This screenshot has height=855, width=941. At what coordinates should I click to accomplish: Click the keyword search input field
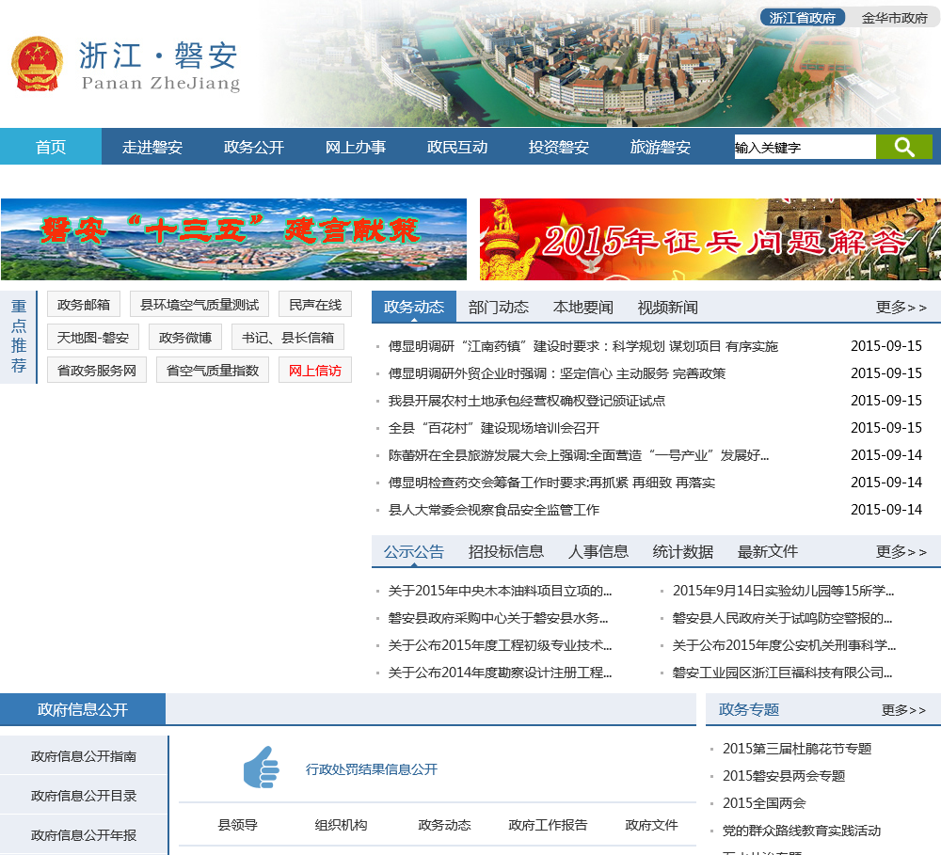pos(805,147)
